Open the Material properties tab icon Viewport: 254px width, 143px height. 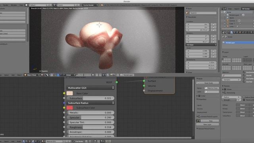tap(252, 33)
